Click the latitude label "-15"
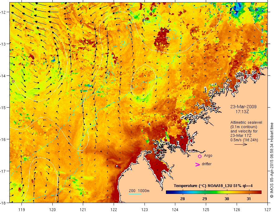This screenshot has width=274, height=212. pyautogui.click(x=3, y=107)
